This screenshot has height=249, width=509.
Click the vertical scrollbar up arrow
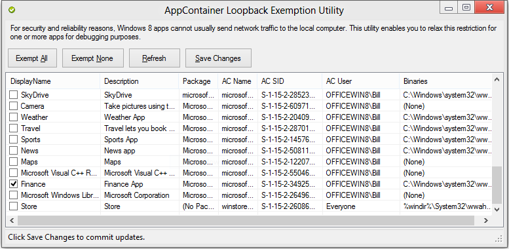coord(497,79)
